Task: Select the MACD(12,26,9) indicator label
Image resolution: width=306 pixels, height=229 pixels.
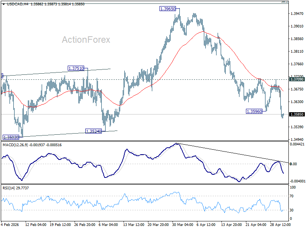Action: 15,145
